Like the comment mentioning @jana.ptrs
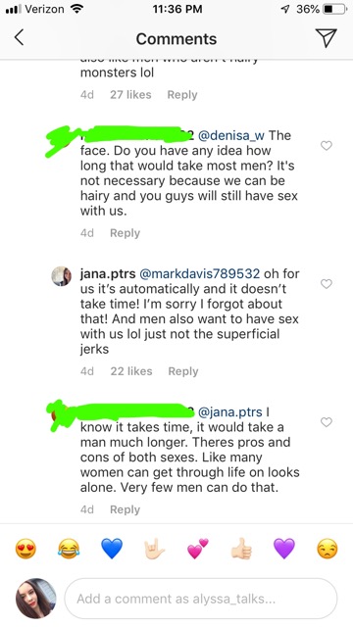This screenshot has width=353, height=627. point(327,422)
